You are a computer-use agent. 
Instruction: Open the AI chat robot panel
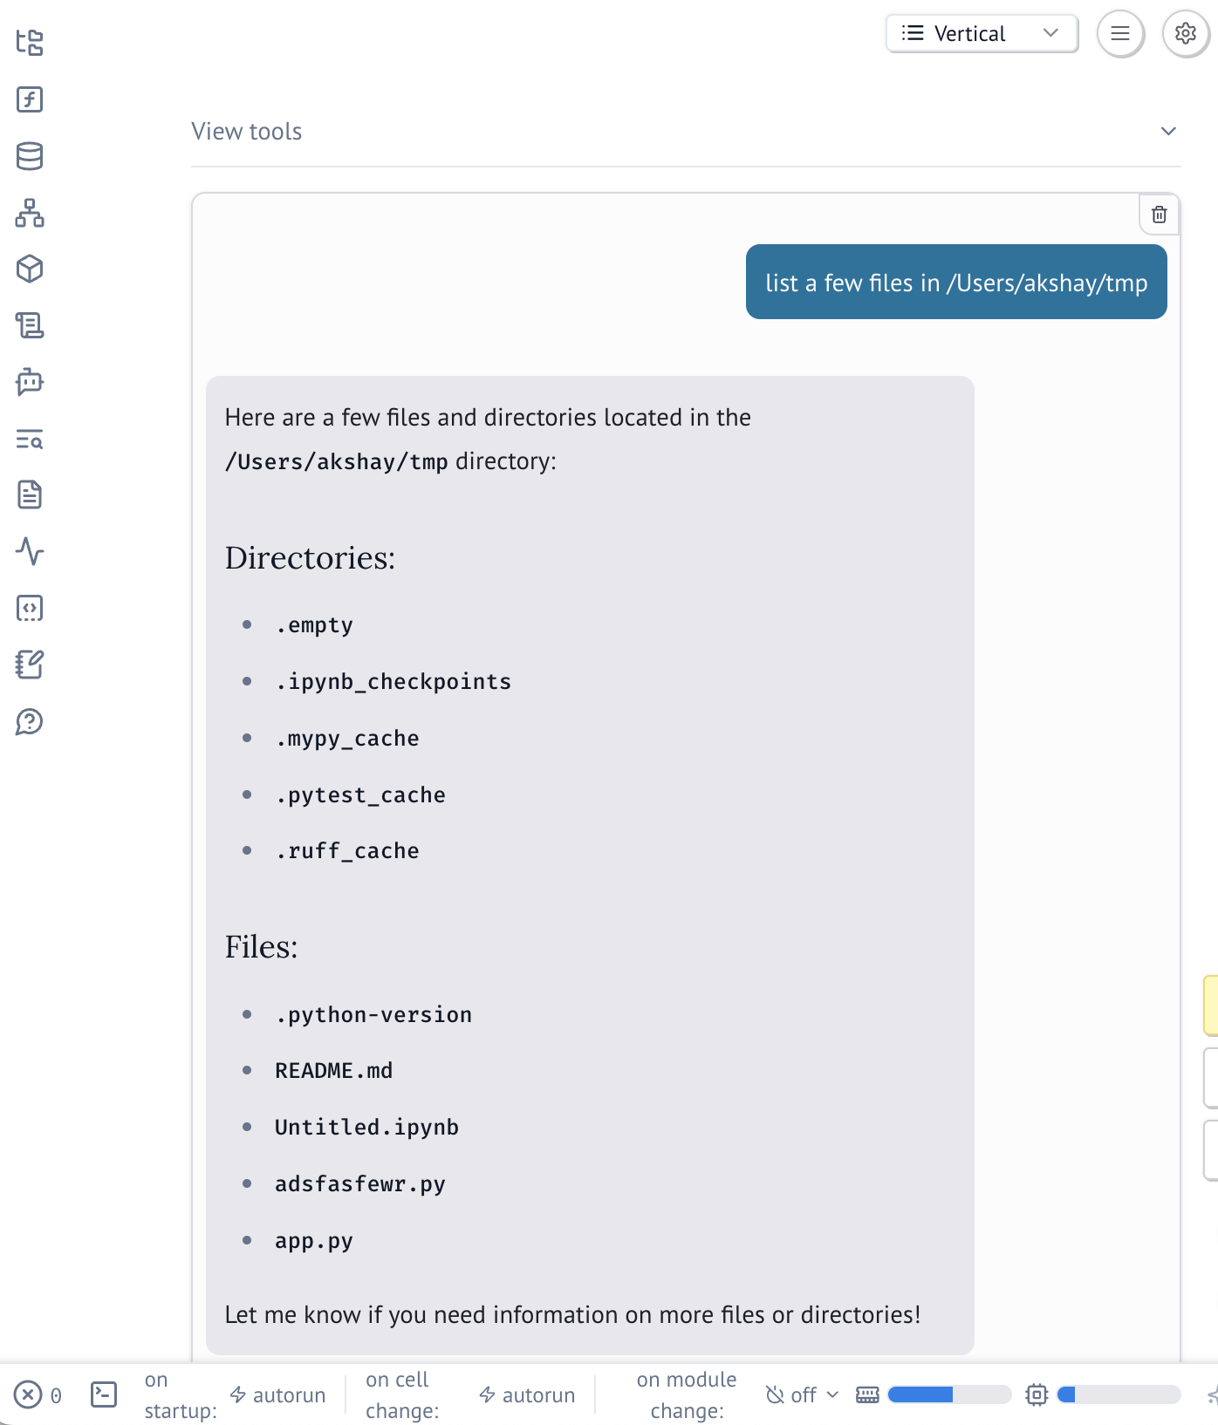[x=30, y=382]
